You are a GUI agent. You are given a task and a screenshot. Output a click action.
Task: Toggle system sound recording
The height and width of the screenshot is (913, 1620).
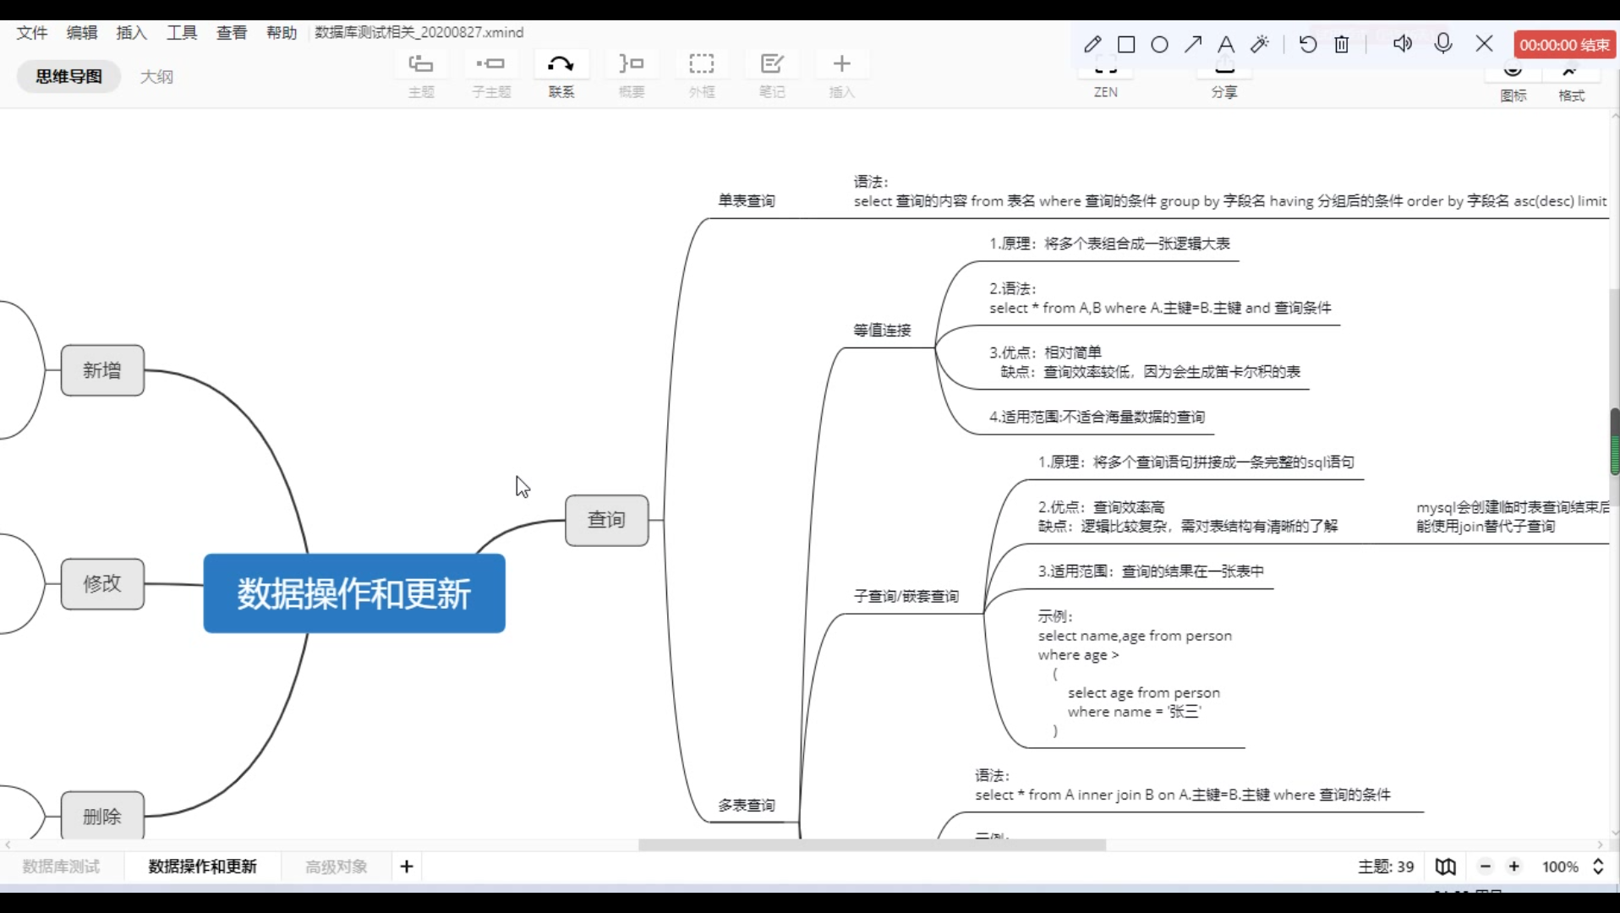[x=1402, y=44]
